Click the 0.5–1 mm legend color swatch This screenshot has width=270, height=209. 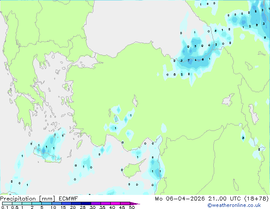(x=17, y=203)
